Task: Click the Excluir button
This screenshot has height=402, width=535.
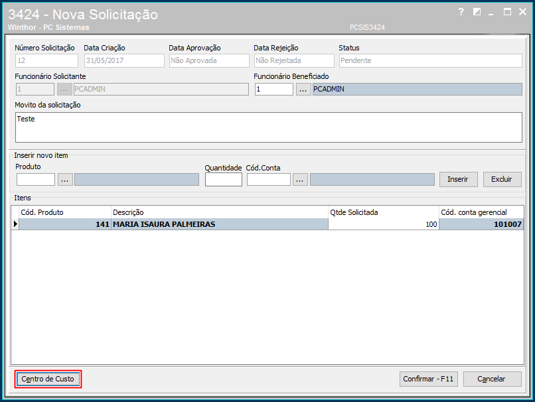Action: (502, 179)
